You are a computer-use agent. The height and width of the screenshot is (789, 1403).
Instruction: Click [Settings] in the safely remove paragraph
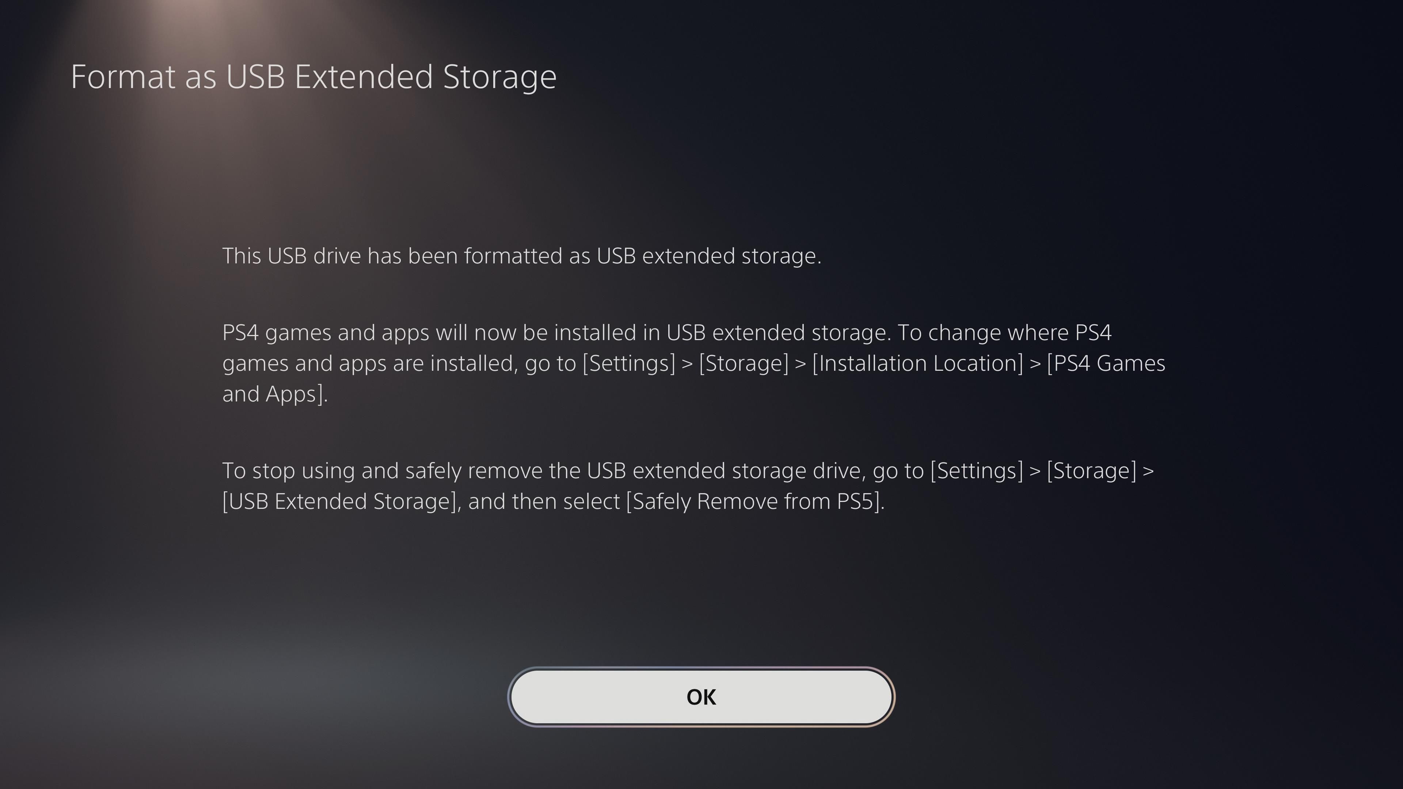point(977,470)
